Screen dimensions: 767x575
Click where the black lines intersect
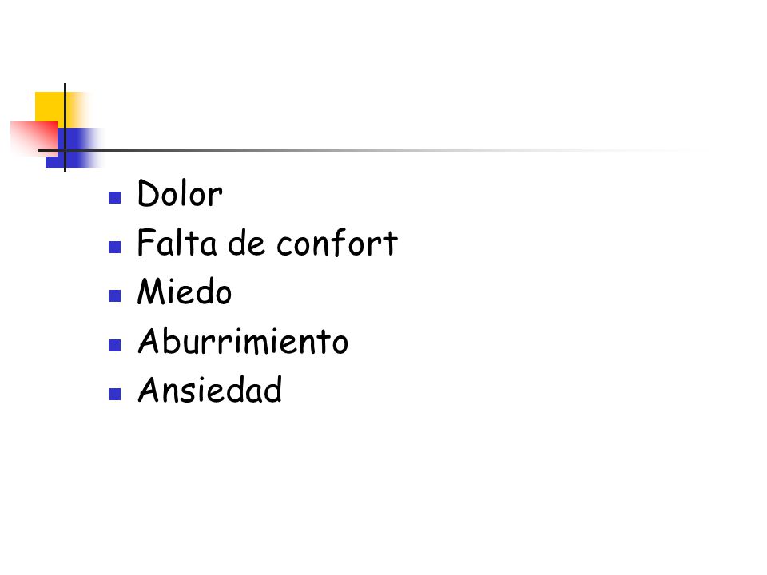click(x=65, y=151)
